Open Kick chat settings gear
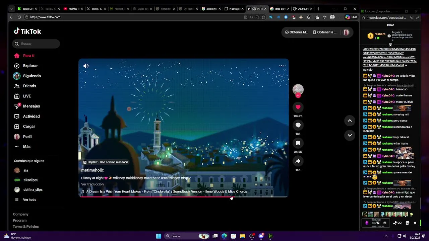The image size is (429, 241). (x=415, y=223)
